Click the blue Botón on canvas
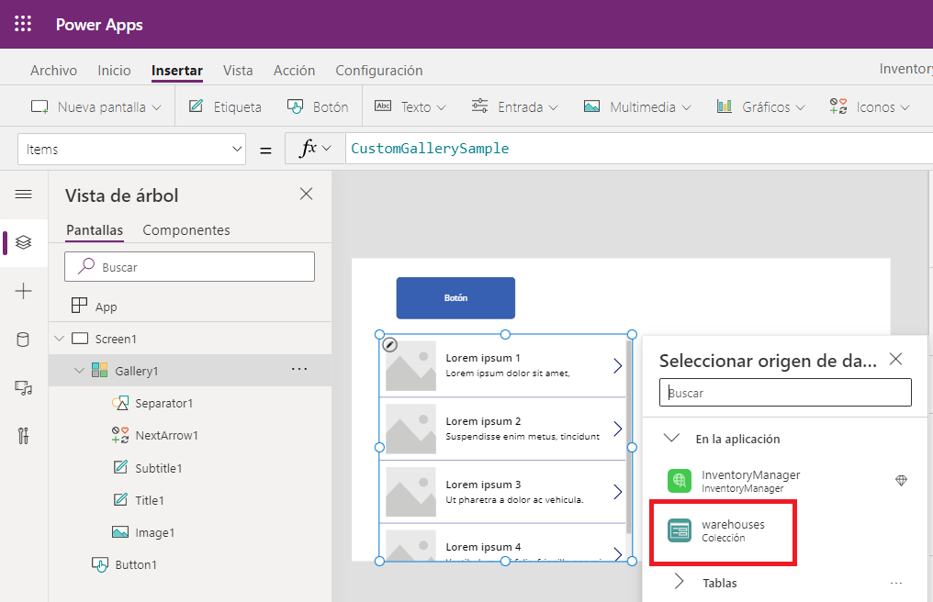 455,297
